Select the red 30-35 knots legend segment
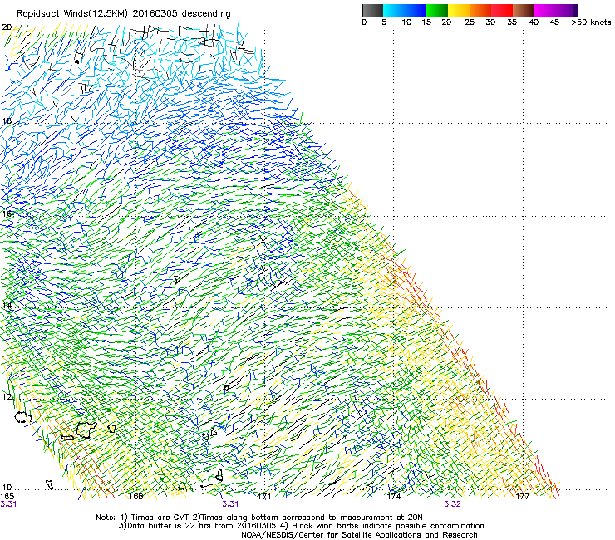This screenshot has height=540, width=615. click(502, 10)
